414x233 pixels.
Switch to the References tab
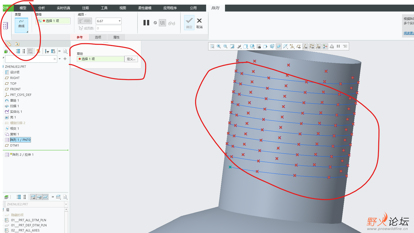click(80, 37)
